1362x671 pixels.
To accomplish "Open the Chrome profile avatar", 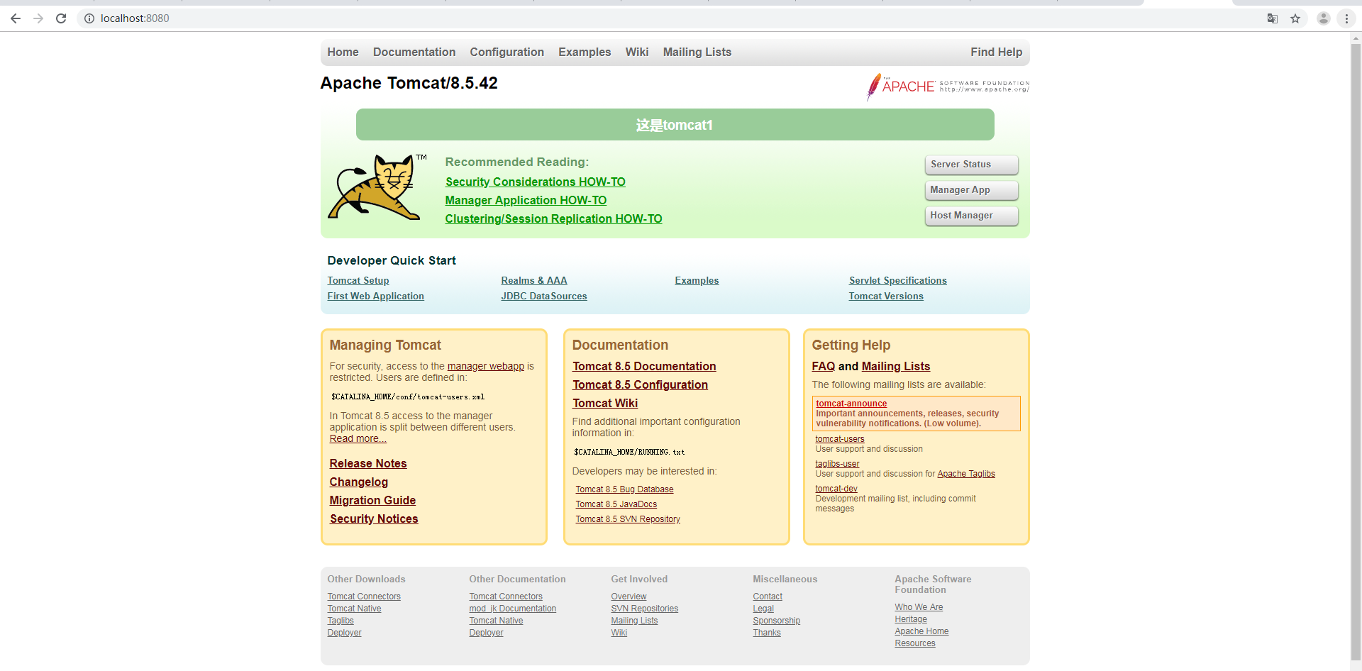I will tap(1324, 18).
